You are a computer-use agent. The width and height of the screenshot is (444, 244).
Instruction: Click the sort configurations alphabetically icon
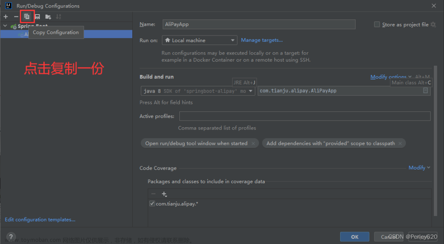(x=58, y=17)
